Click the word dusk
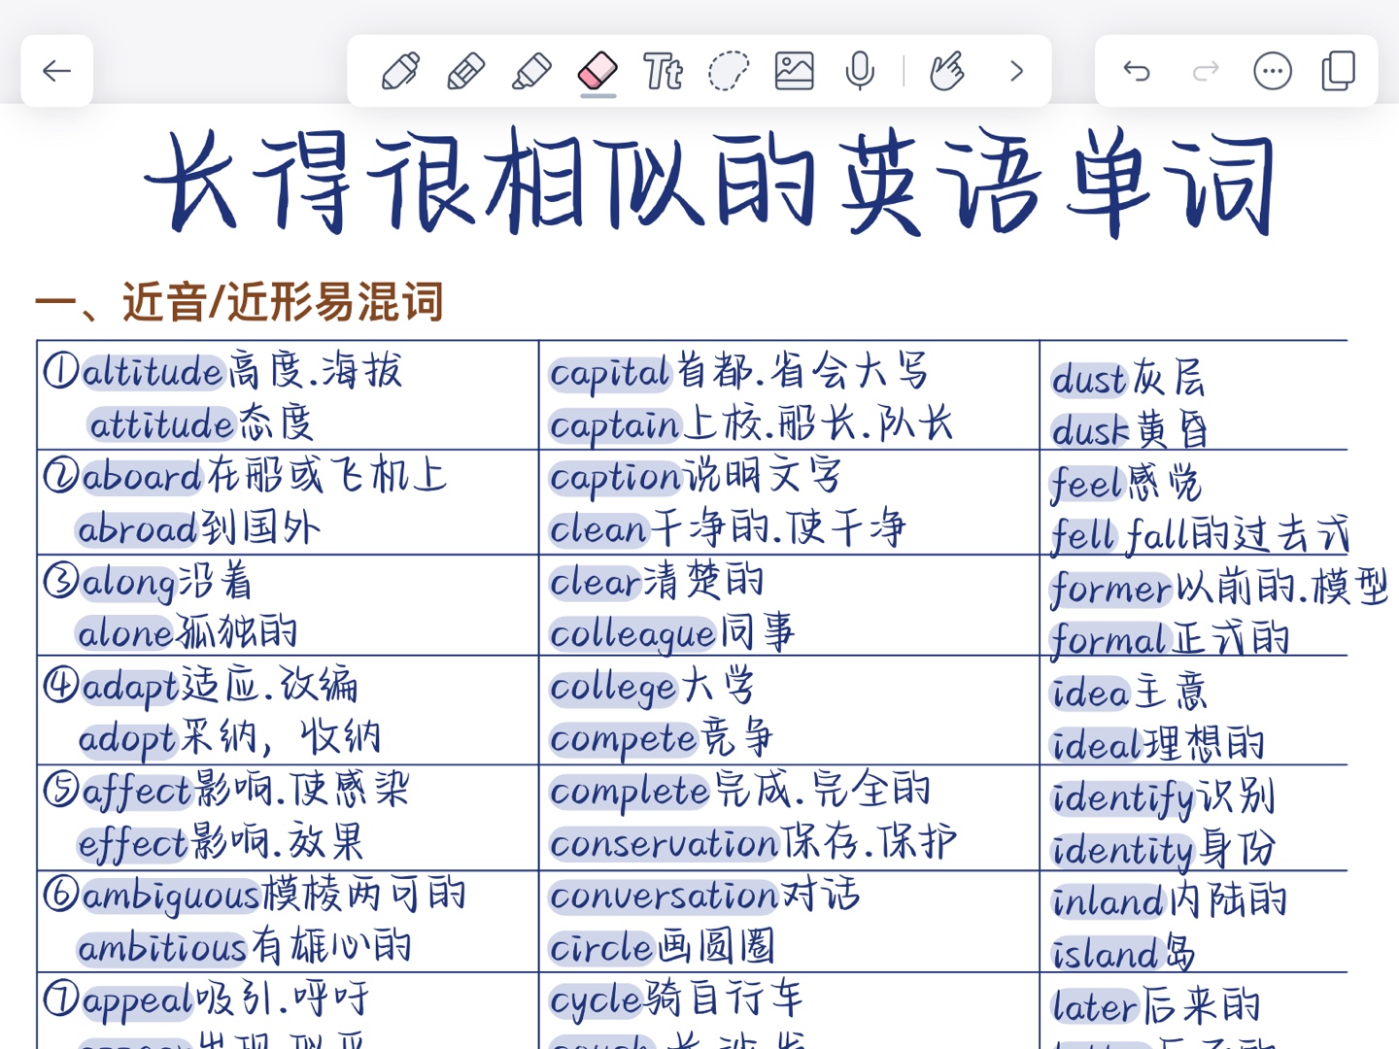Screen dimensions: 1399x1049 pos(1092,431)
